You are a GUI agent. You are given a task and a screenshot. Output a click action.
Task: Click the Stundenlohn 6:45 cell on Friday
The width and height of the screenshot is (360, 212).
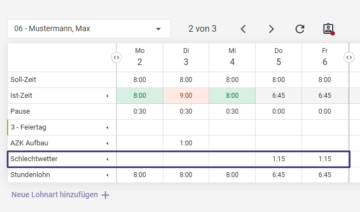324,175
